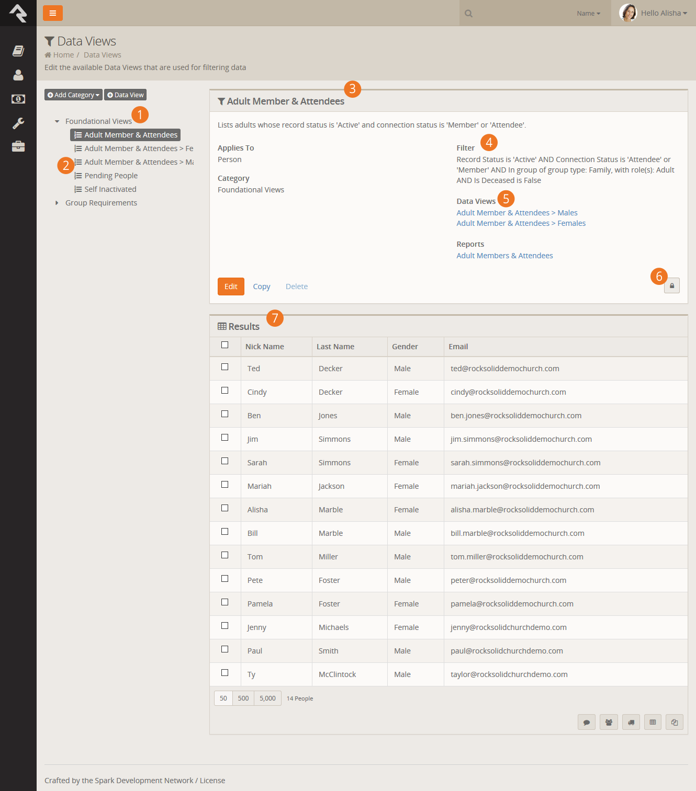Viewport: 696px width, 791px height.
Task: Open the Name search type dropdown
Action: pos(589,14)
